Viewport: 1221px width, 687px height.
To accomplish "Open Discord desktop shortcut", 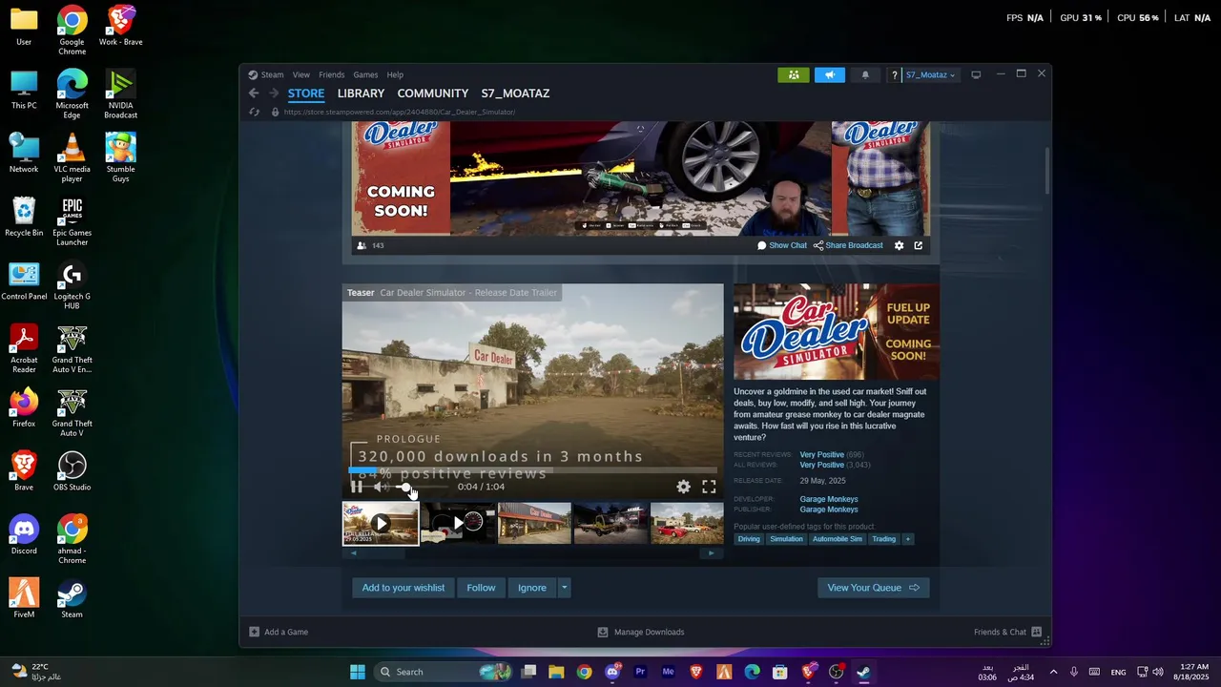I will point(24,535).
